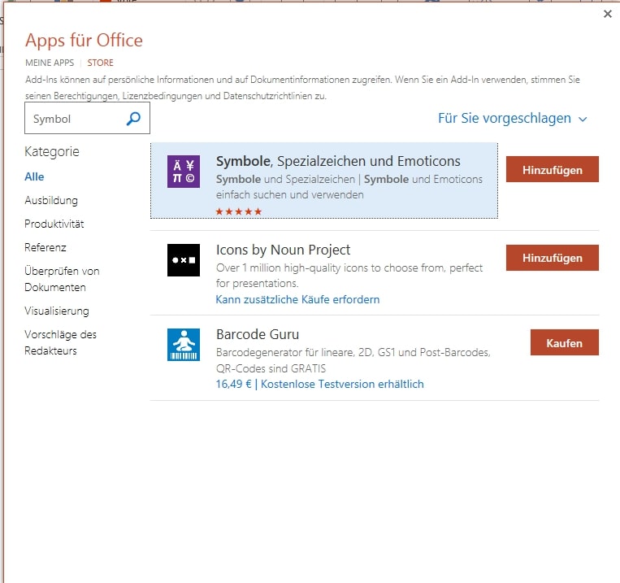Select the Alle category
Image resolution: width=620 pixels, height=583 pixels.
[34, 176]
